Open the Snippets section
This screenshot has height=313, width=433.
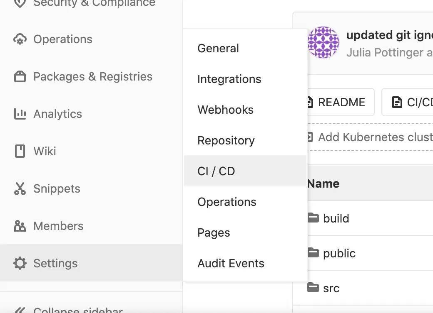point(91,188)
